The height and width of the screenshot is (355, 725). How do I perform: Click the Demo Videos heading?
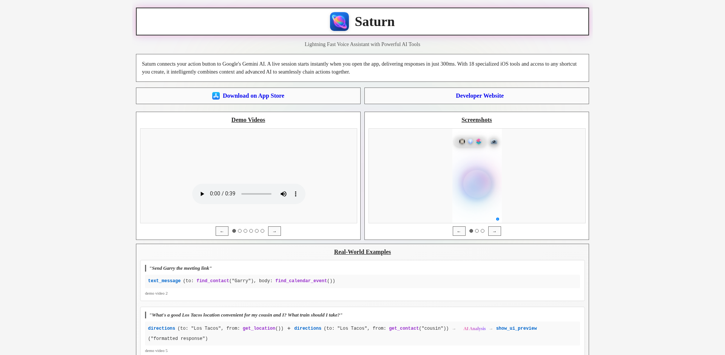click(248, 120)
